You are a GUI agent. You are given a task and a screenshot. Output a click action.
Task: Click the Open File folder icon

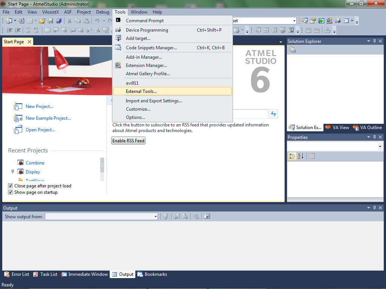[42, 21]
